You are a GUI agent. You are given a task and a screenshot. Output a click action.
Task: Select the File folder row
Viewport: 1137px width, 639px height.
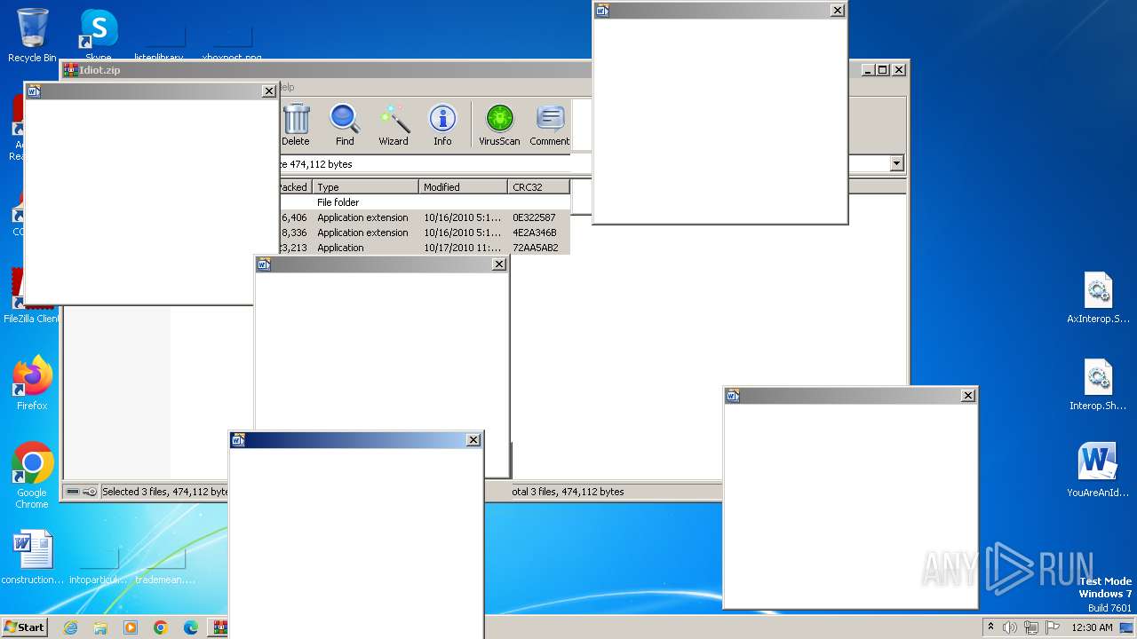[424, 202]
